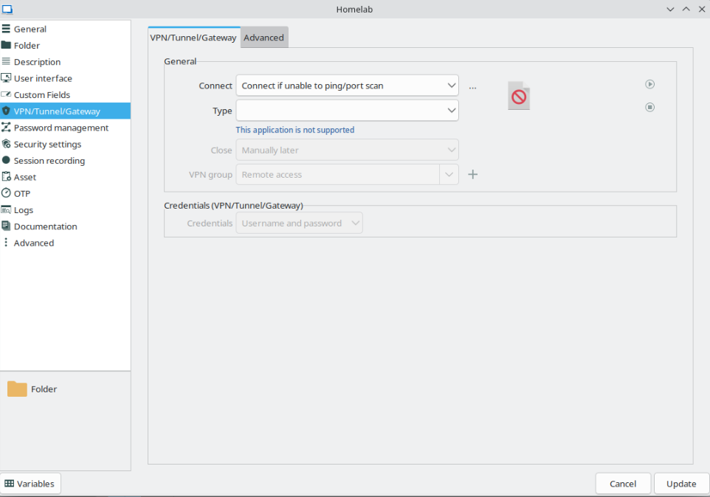710x497 pixels.
Task: Open the Credentials Username and password dropdown
Action: tap(300, 223)
